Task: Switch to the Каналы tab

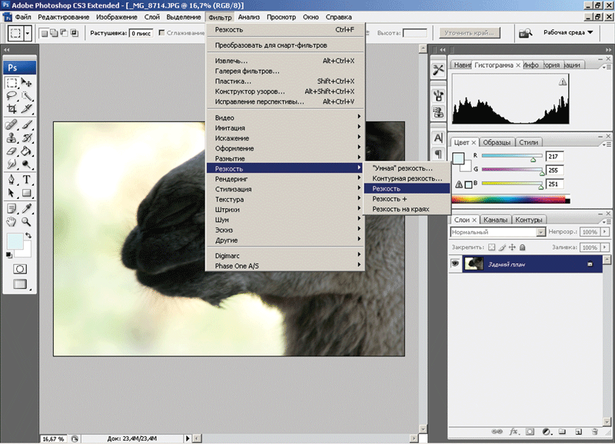Action: 495,220
